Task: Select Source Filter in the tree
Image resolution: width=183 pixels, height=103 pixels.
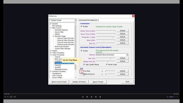Action: coord(59,32)
